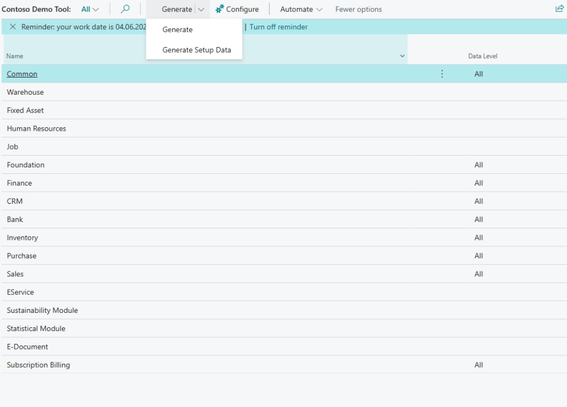Click Fewer options in the action bar
Screen dimensions: 567x407
(x=358, y=9)
